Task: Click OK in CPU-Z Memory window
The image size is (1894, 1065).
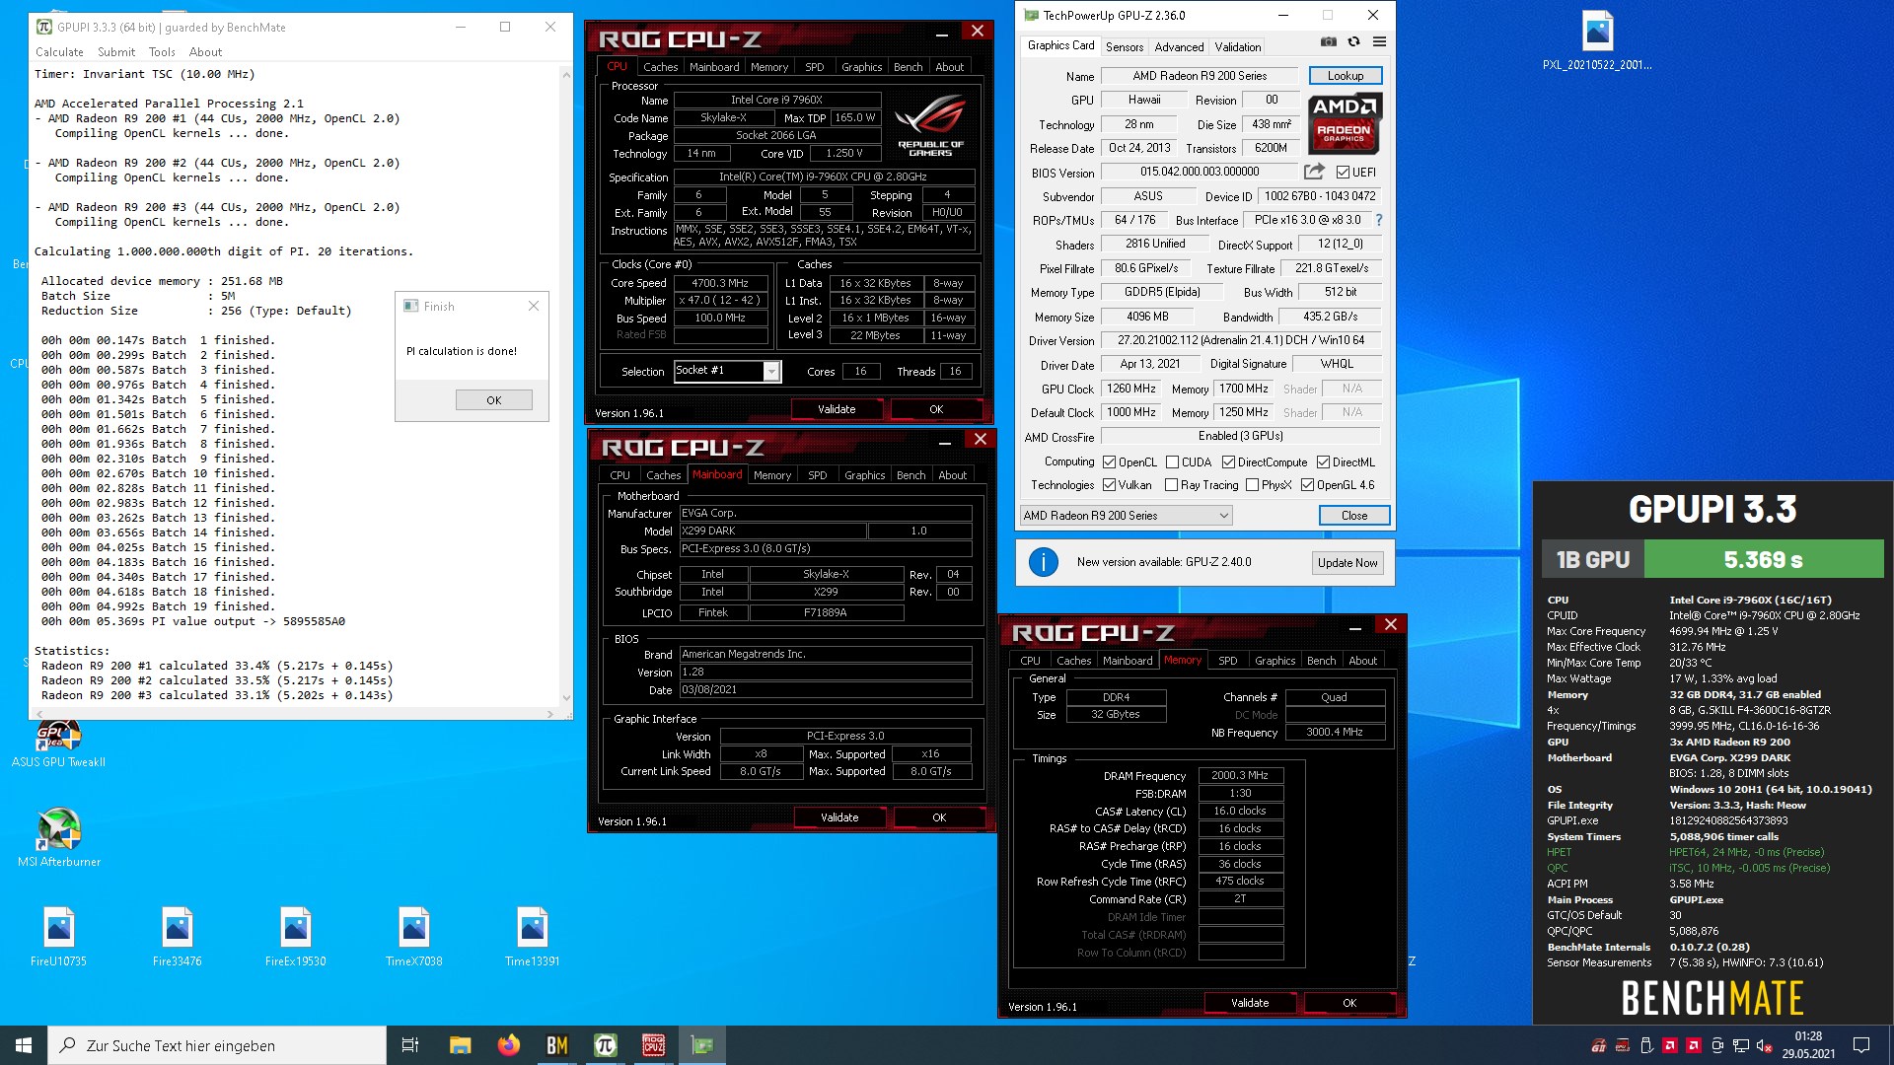Action: tap(1349, 1003)
